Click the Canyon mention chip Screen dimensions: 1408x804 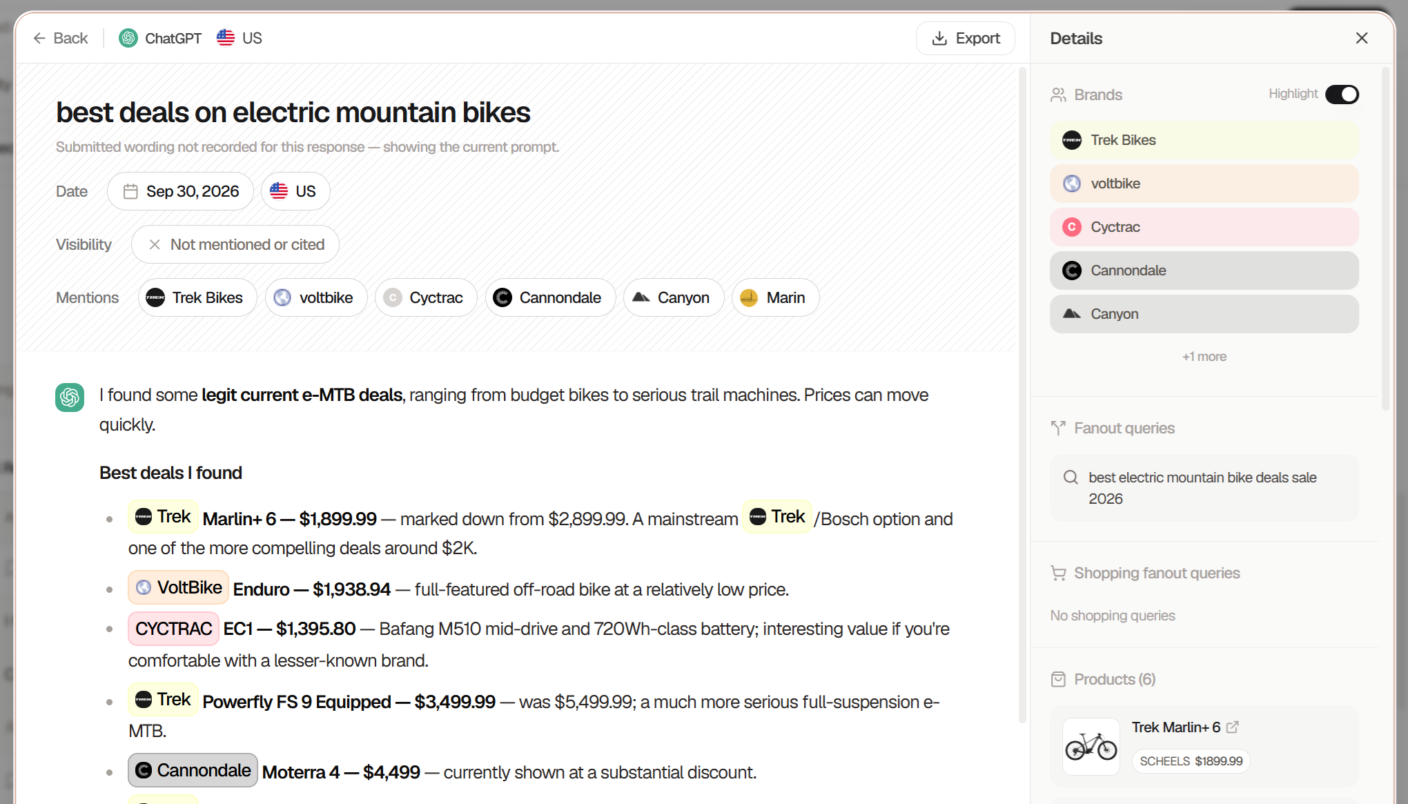(x=674, y=297)
